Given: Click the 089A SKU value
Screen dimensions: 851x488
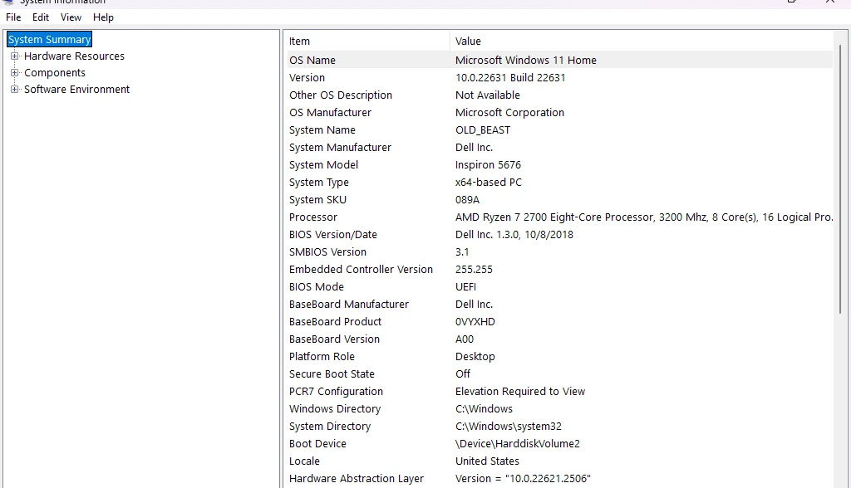Looking at the screenshot, I should [467, 199].
